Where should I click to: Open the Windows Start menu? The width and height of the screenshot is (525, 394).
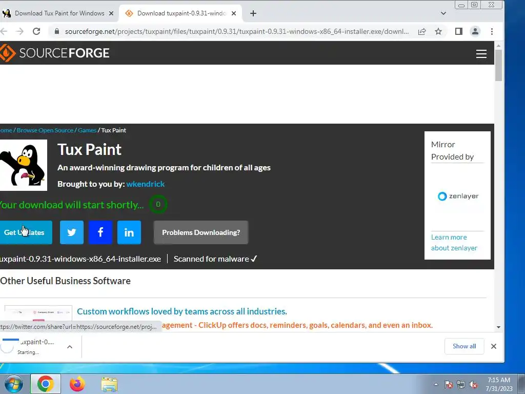pyautogui.click(x=14, y=384)
